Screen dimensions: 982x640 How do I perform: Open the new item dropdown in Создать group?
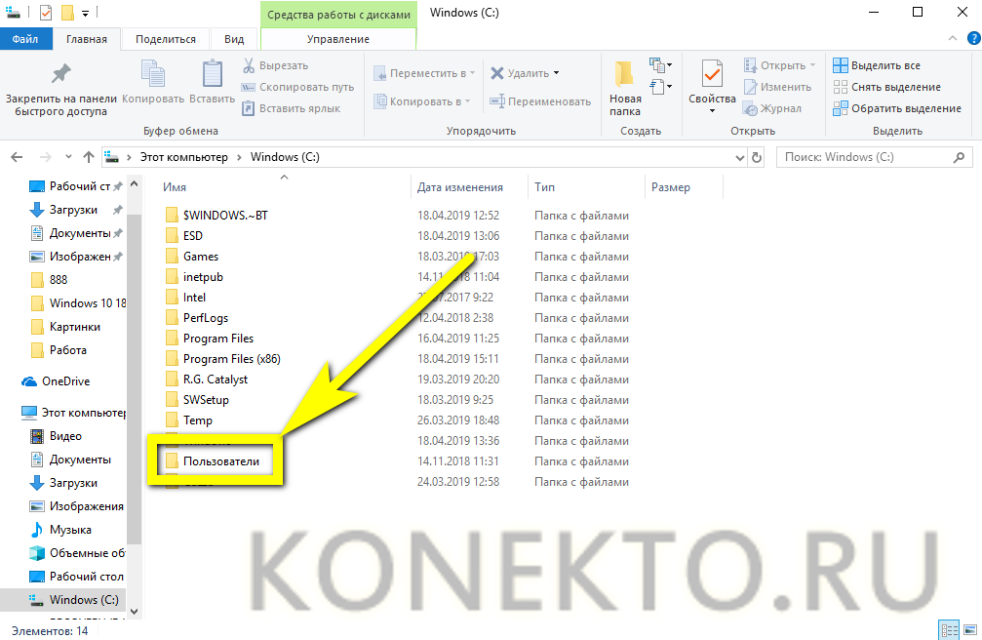pos(661,65)
